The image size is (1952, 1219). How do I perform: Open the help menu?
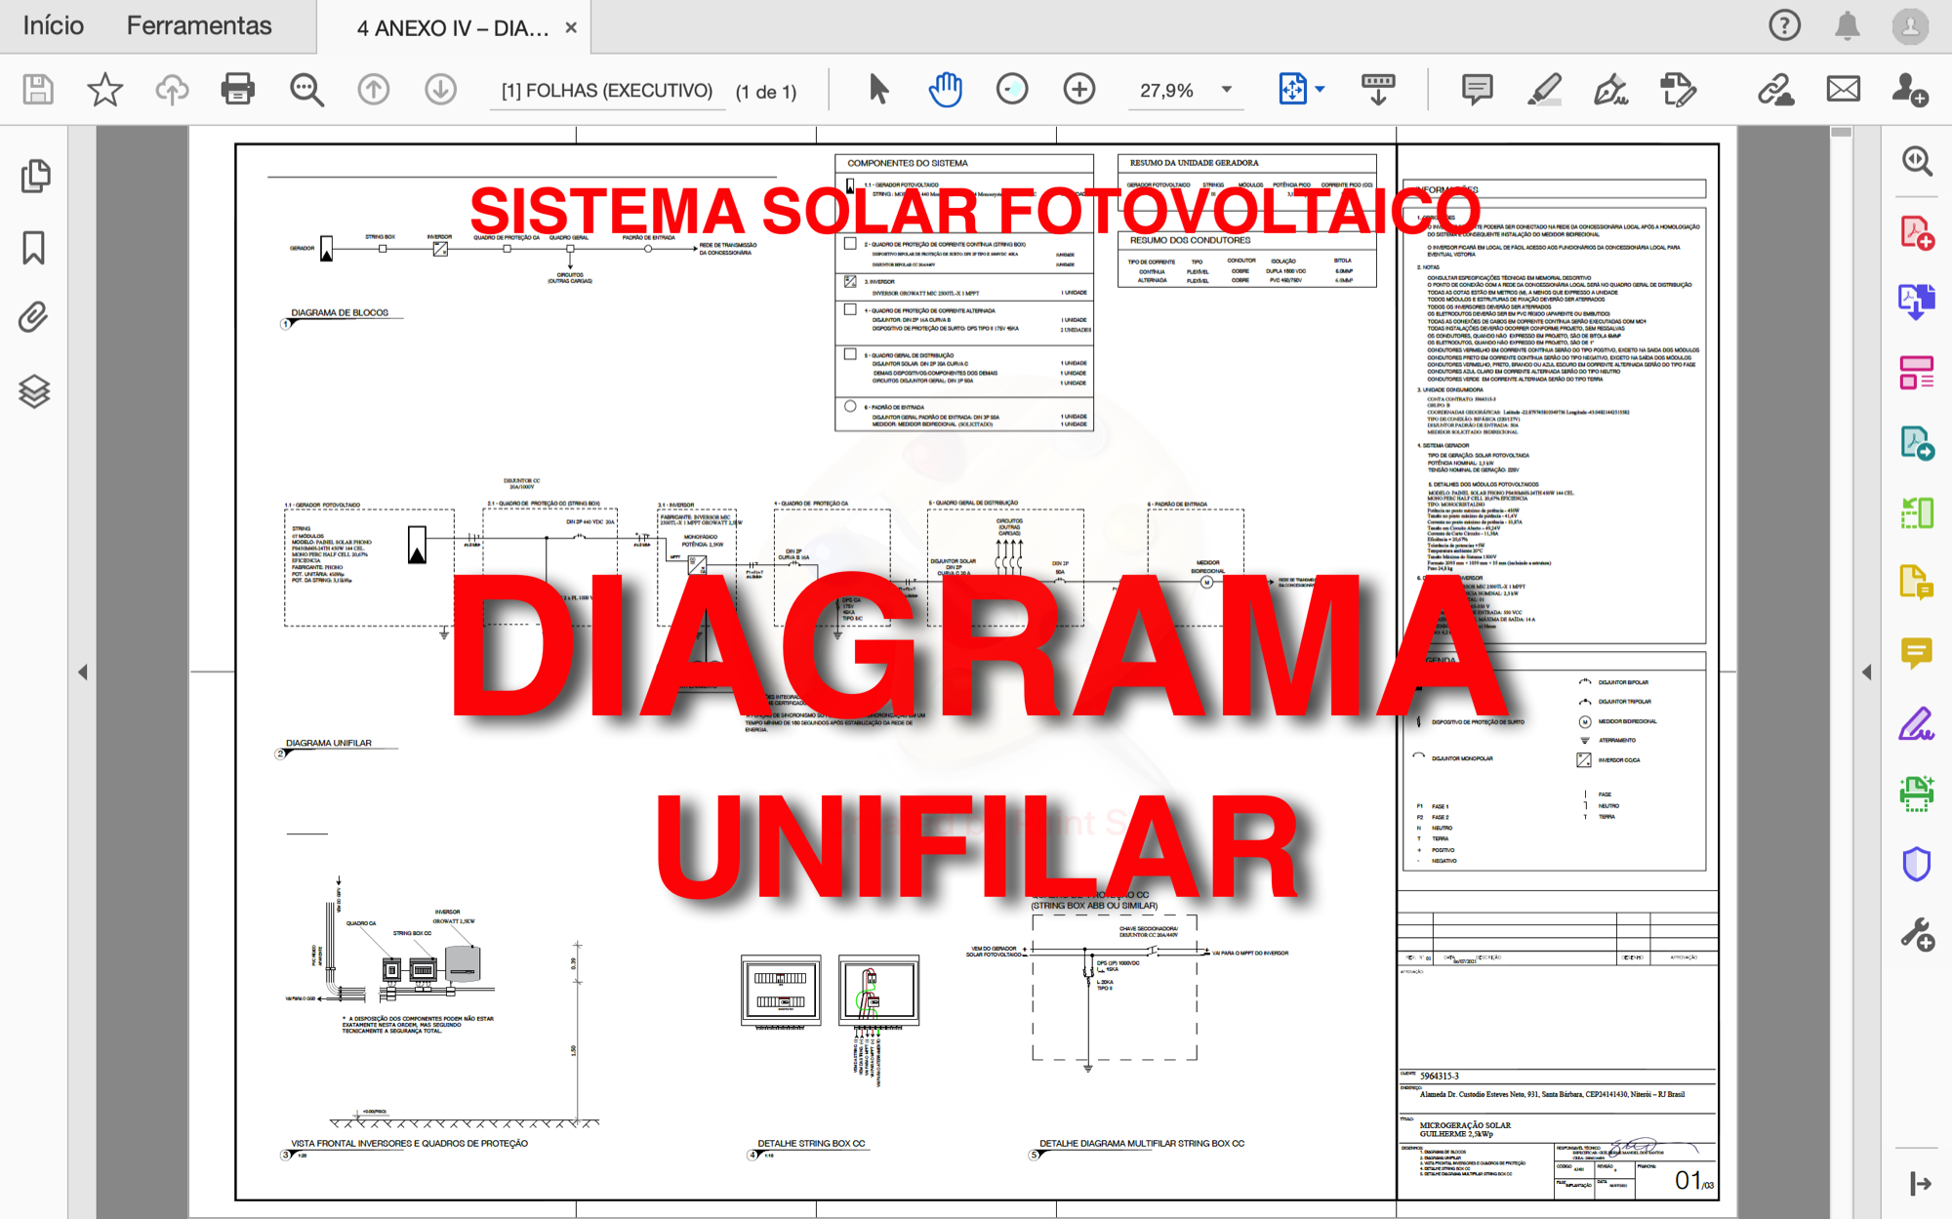(x=1783, y=25)
